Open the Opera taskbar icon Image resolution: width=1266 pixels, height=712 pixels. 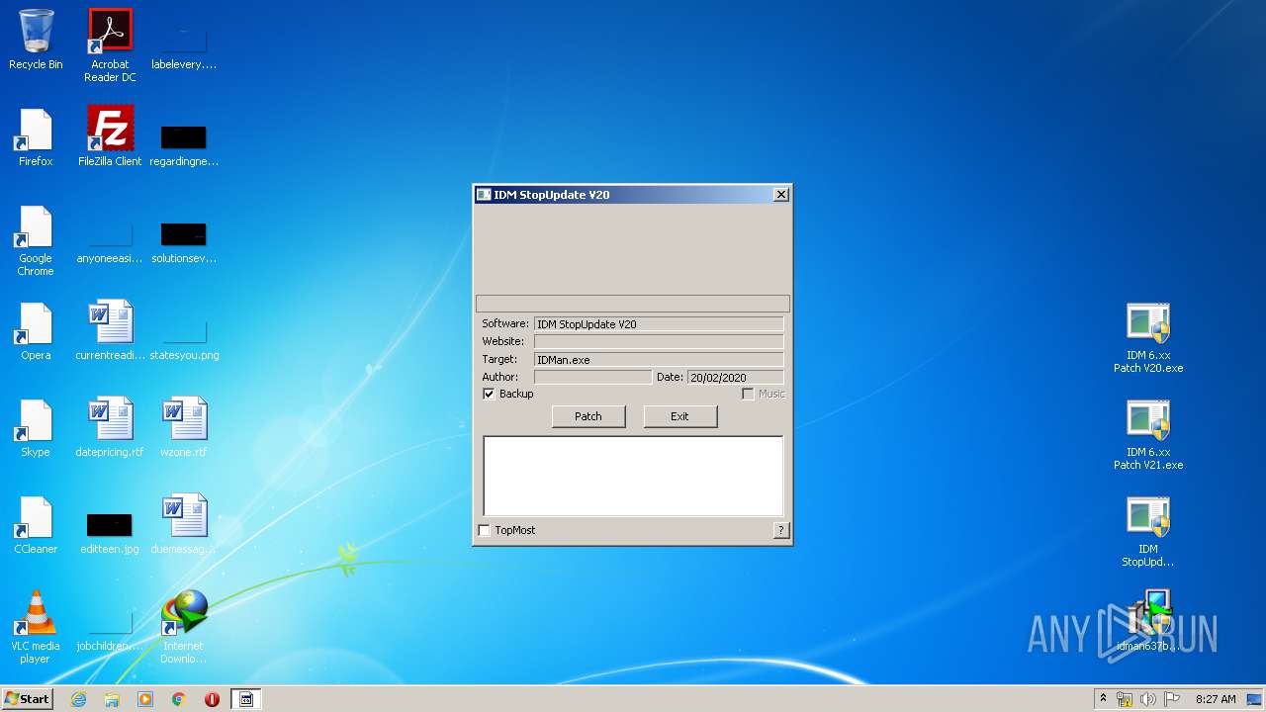tap(212, 699)
